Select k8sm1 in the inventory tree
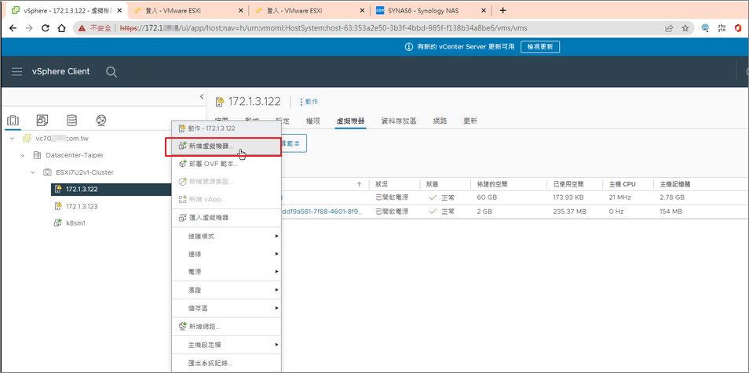749x373 pixels. [x=75, y=223]
